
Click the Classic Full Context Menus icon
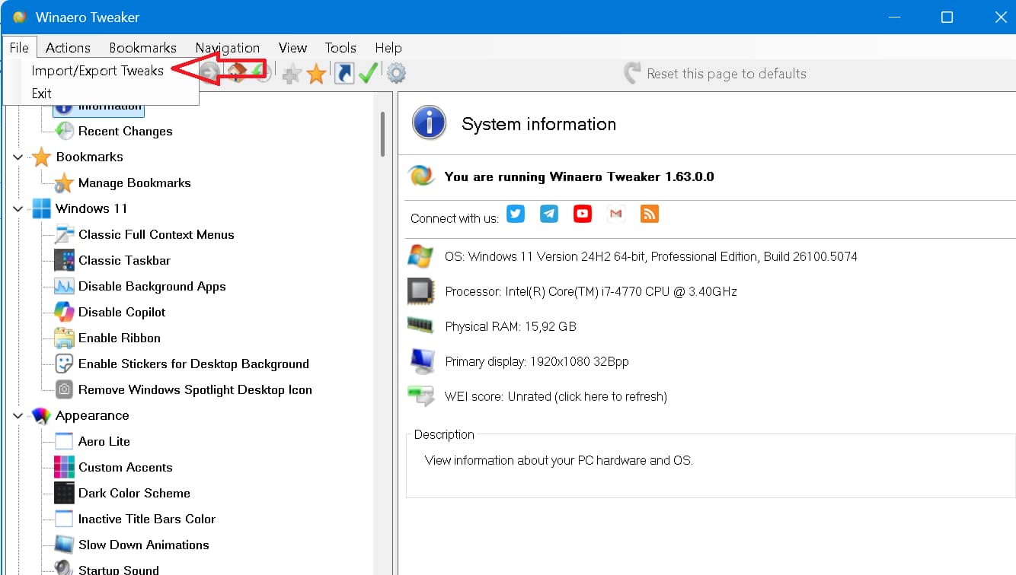[x=64, y=234]
